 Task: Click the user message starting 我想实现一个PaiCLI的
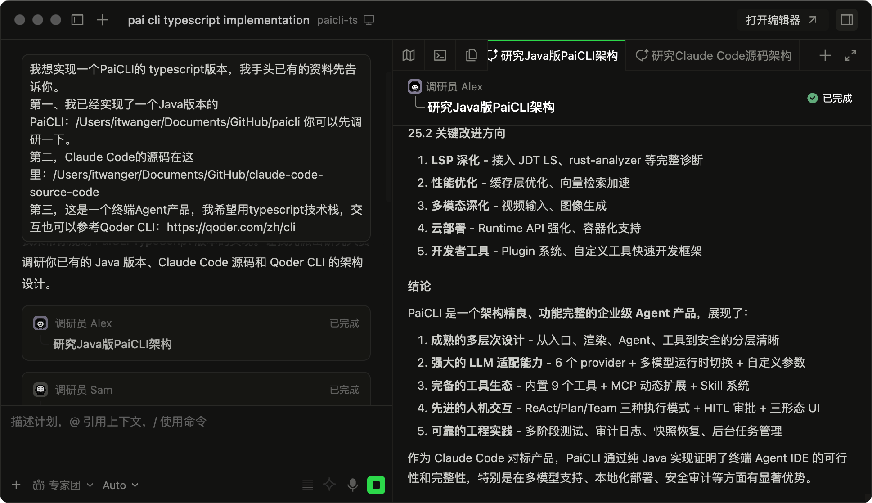[196, 148]
